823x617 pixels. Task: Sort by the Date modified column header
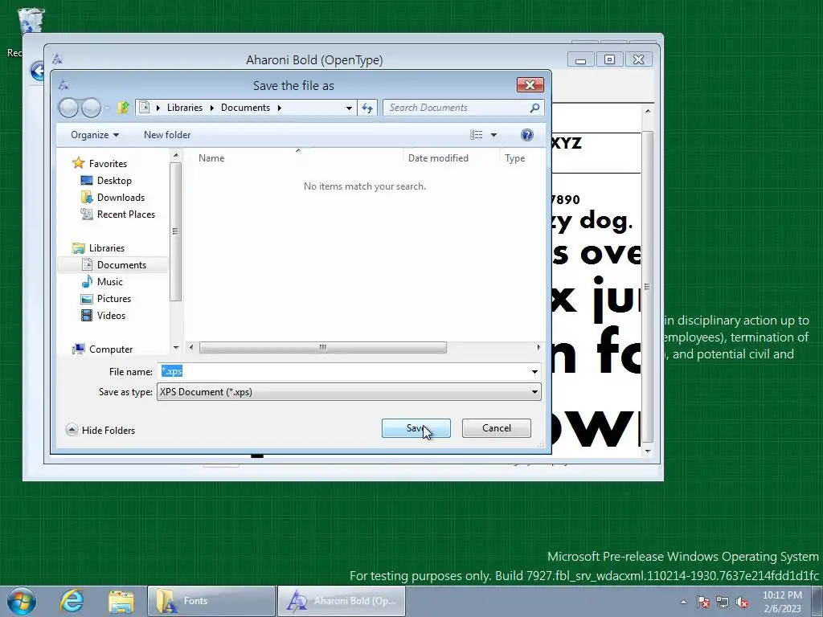[x=438, y=158]
